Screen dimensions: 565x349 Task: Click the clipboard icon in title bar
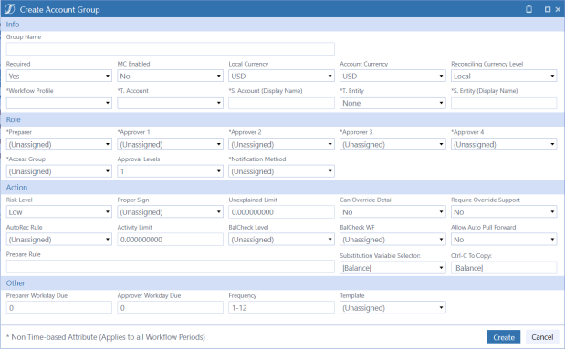pos(528,9)
